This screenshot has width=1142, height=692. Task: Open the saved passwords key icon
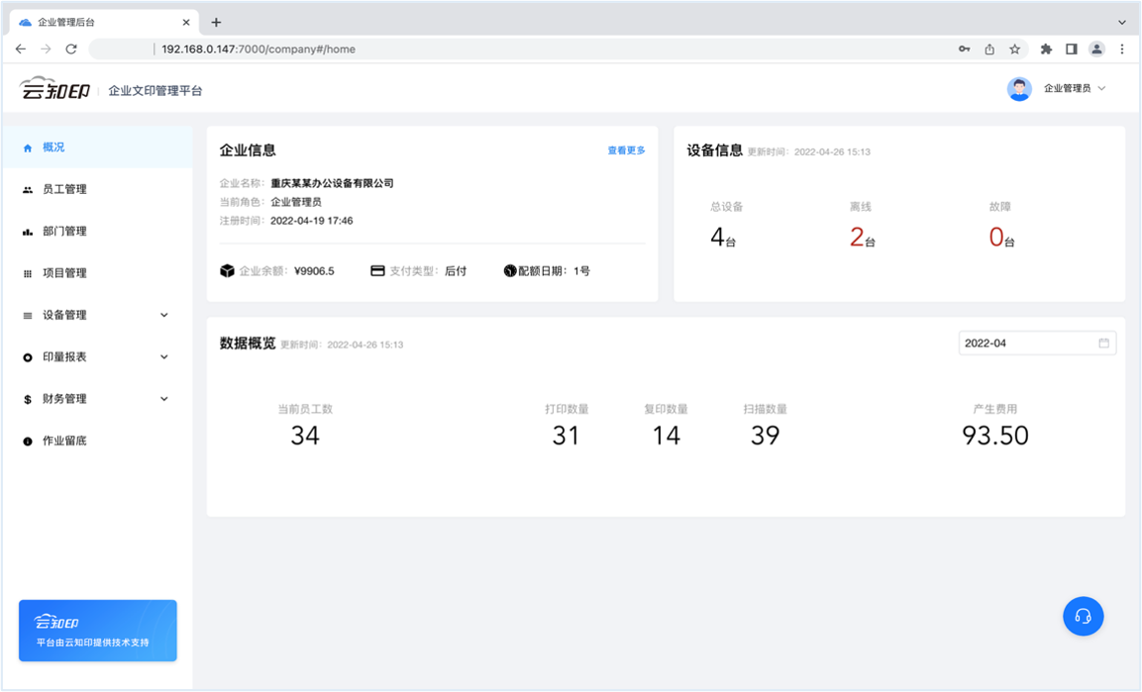[x=963, y=49]
